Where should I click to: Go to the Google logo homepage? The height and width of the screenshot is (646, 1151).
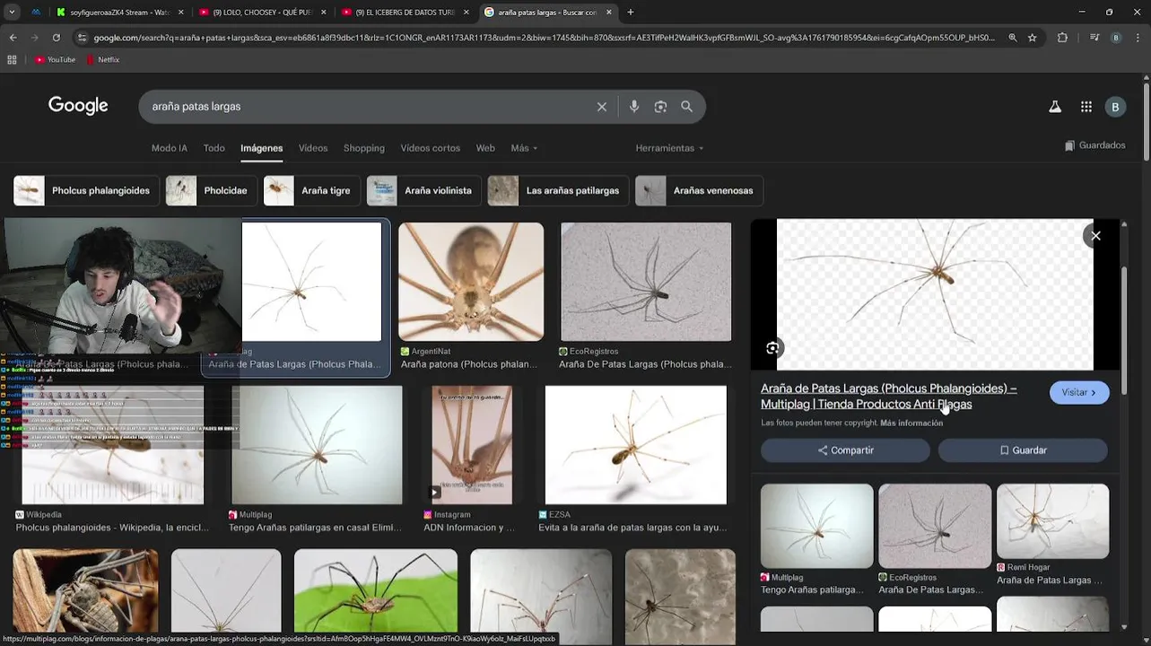click(x=78, y=106)
